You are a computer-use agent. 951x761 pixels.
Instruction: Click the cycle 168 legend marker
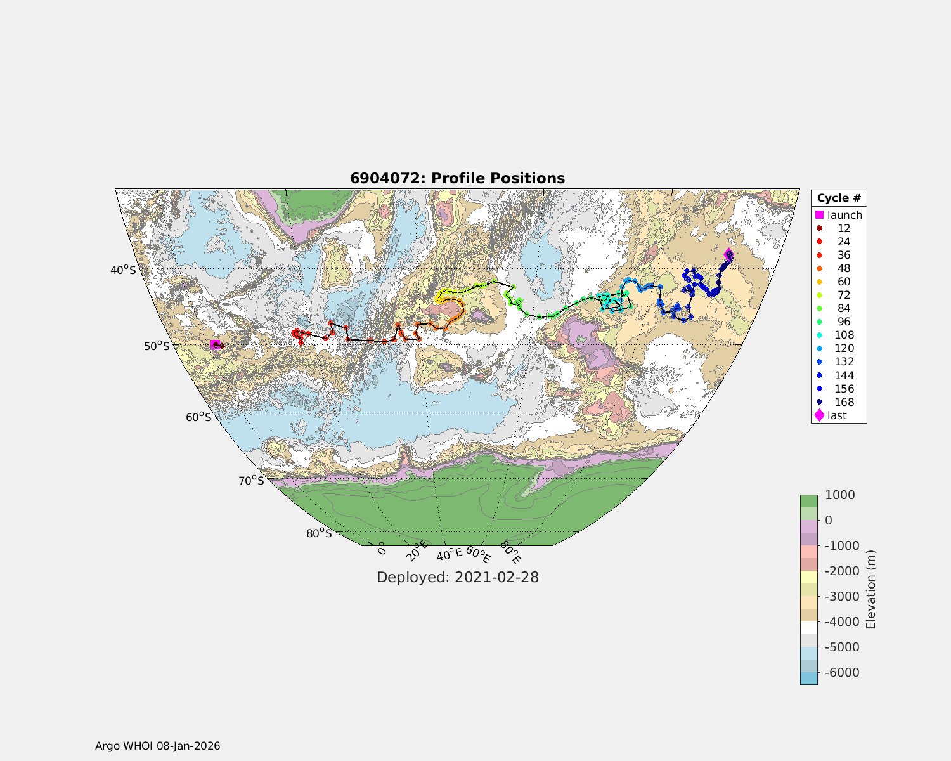point(819,402)
